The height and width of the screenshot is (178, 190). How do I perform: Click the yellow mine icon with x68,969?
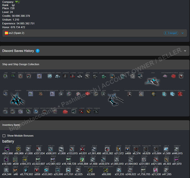pyautogui.click(x=18, y=149)
